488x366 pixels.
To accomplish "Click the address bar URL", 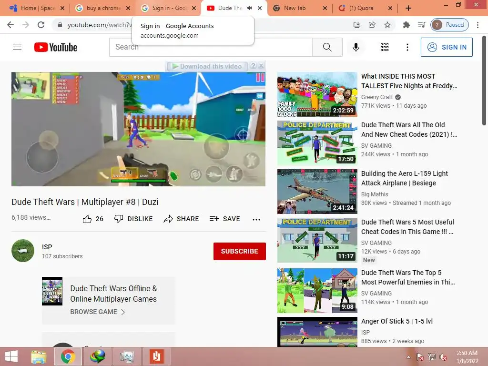I will click(x=100, y=25).
